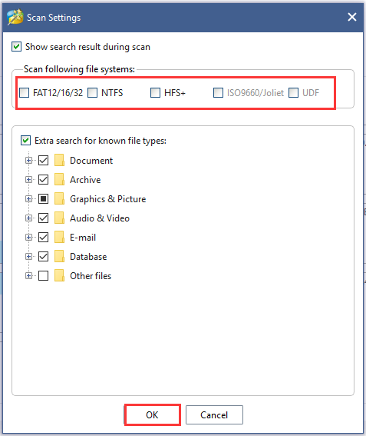Click the Cancel button

214,415
